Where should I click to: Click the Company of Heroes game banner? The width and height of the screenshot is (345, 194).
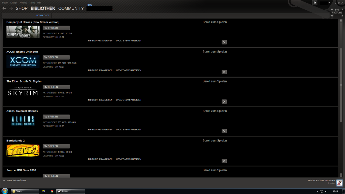[23, 32]
